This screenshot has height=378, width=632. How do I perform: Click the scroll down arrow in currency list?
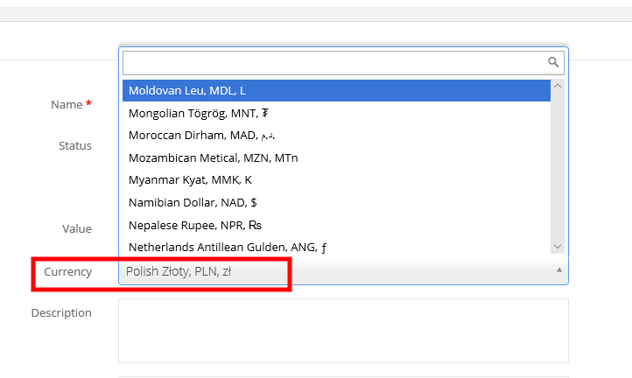coord(558,248)
